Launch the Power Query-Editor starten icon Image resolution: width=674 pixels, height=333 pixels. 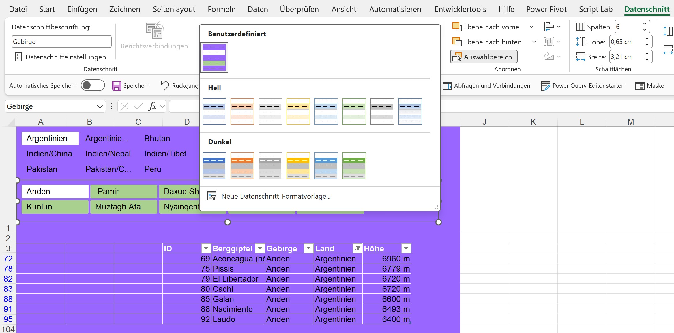545,86
